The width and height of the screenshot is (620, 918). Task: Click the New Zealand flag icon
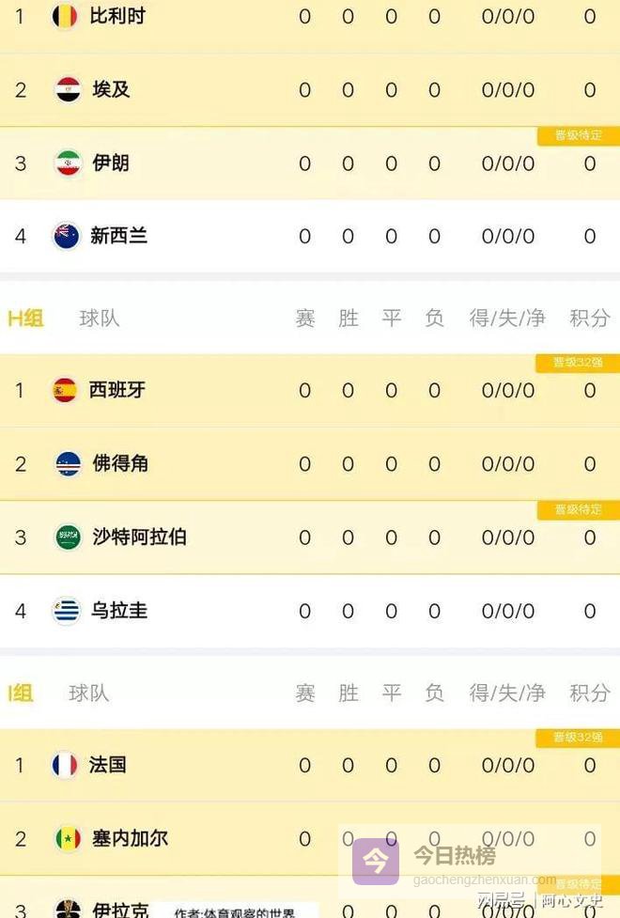[67, 236]
